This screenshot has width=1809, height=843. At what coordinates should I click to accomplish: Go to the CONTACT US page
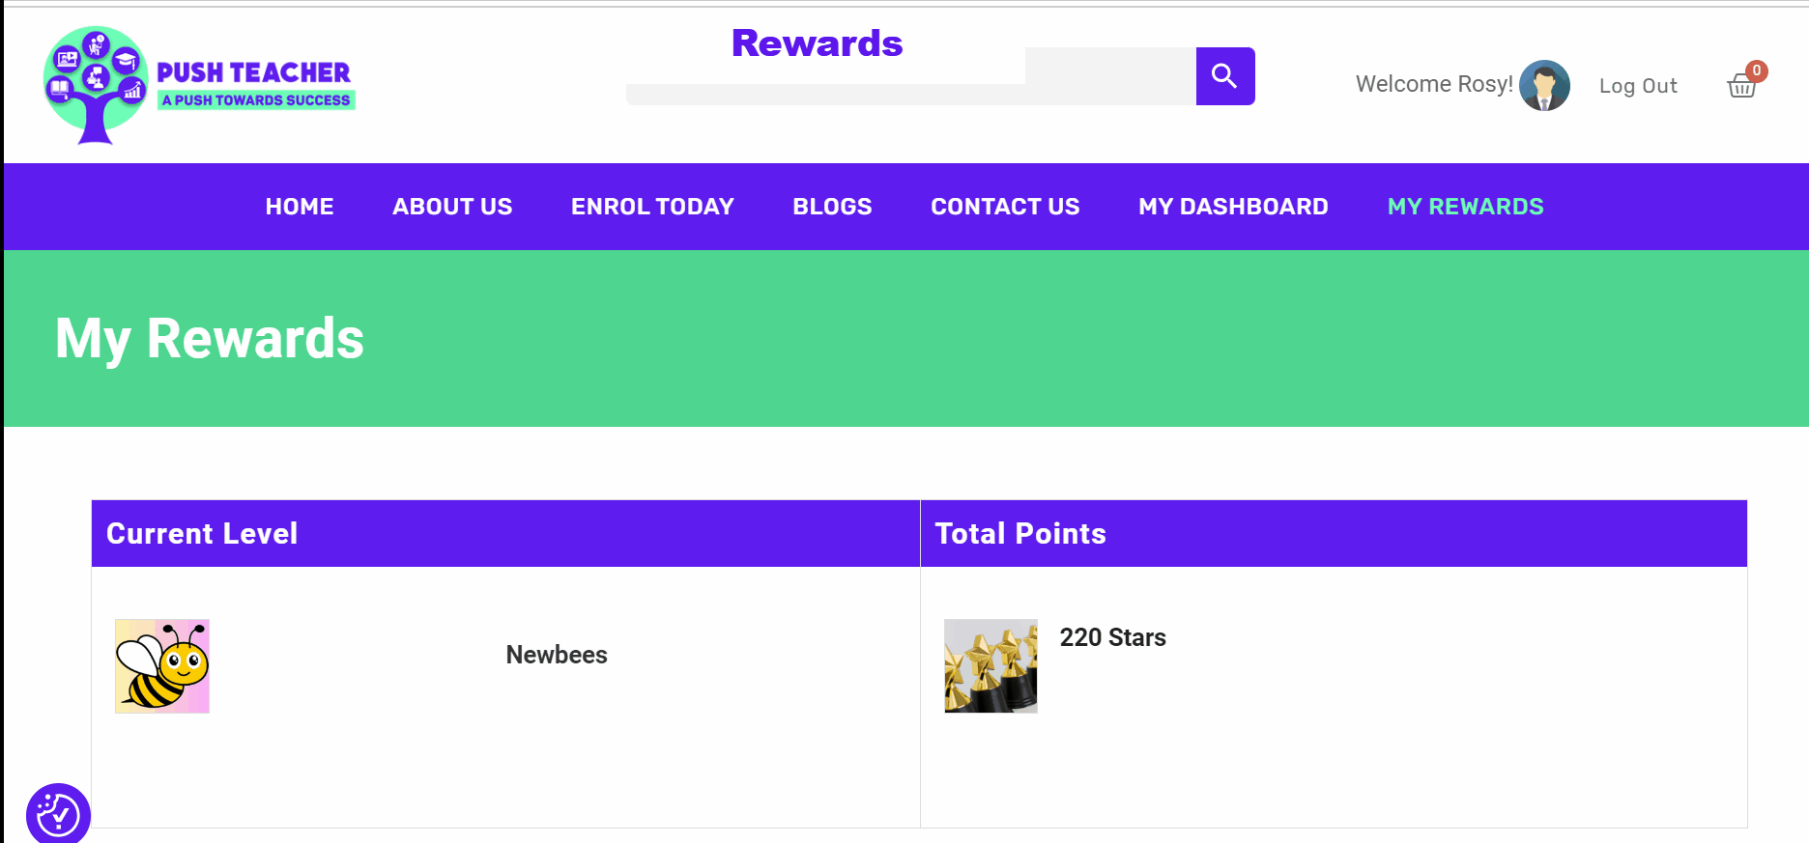[x=1005, y=206]
